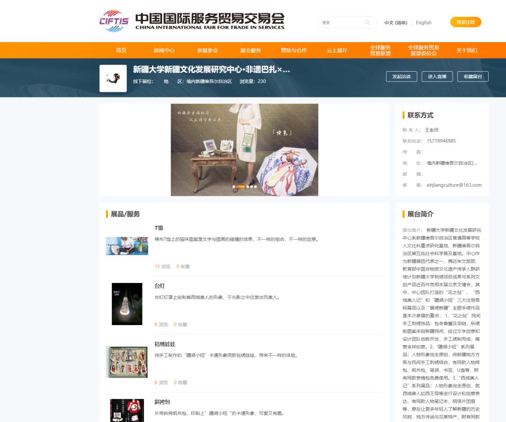
Task: Click the 浏览量: 230 text in the banner
Action: pos(253,81)
